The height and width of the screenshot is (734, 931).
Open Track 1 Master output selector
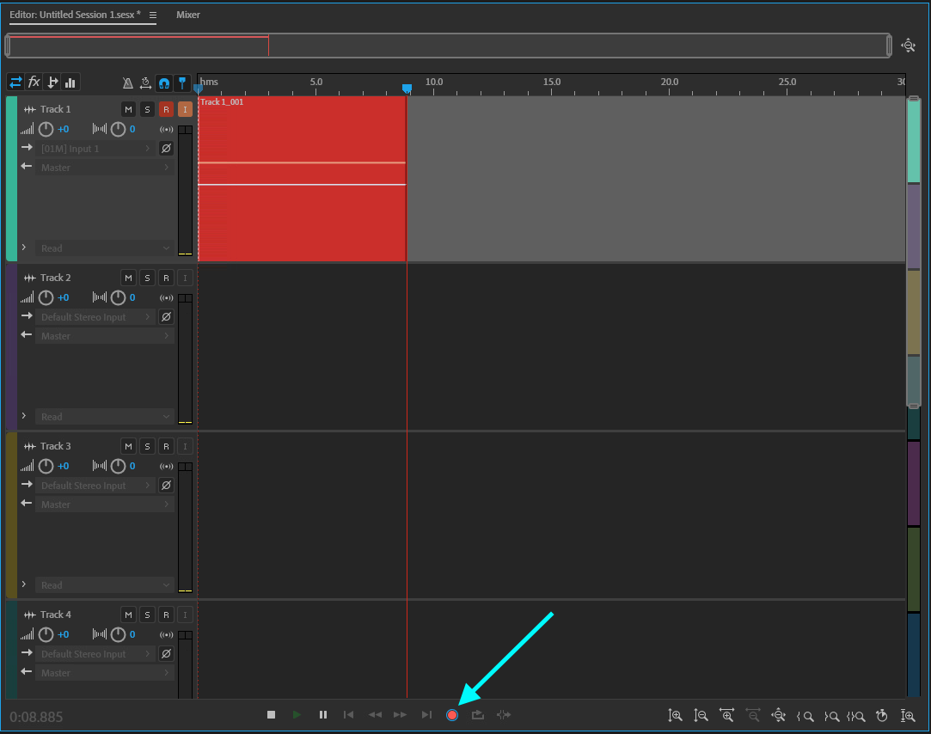pyautogui.click(x=105, y=168)
